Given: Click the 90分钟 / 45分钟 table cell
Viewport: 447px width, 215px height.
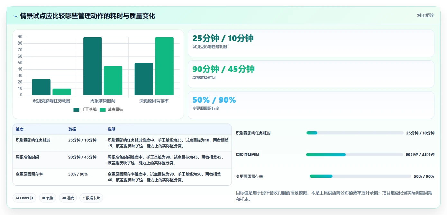Looking at the screenshot, I should (82, 157).
